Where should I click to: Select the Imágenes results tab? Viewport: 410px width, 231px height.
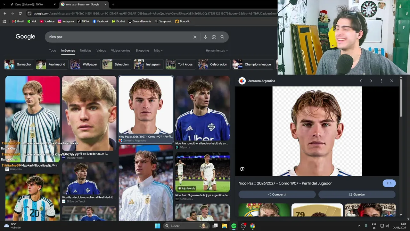click(68, 51)
